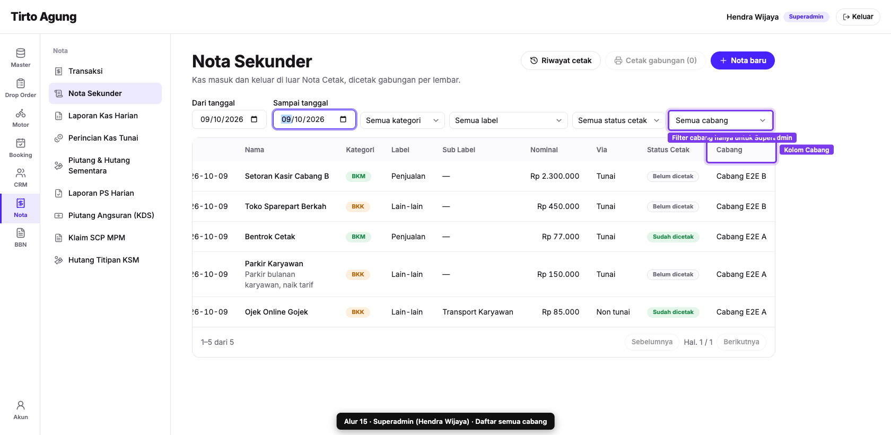Focus the Sampai tanggal date field
Screen dimensions: 891x435
(x=314, y=119)
